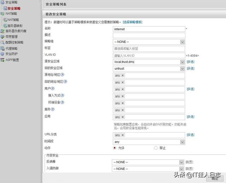Screen dimensions: 226x183
Task: Remove the any tag in 目的地址/地区
Action: (123, 82)
